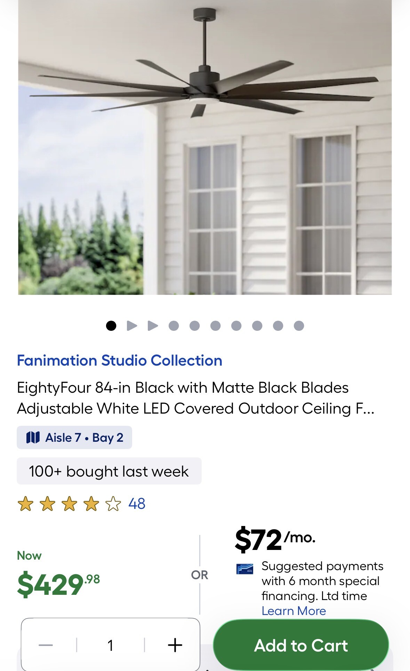Decrease quantity with the minus button

pyautogui.click(x=46, y=645)
